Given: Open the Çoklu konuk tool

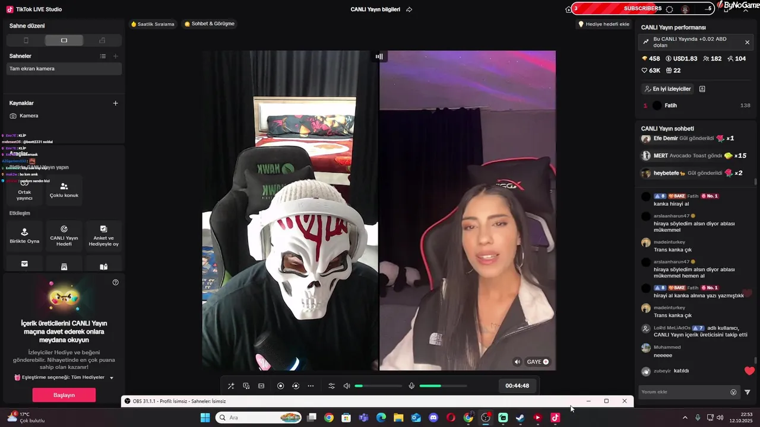Looking at the screenshot, I should click(x=64, y=191).
